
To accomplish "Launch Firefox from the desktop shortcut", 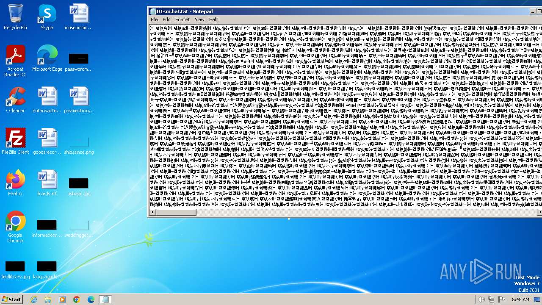I will click(15, 183).
